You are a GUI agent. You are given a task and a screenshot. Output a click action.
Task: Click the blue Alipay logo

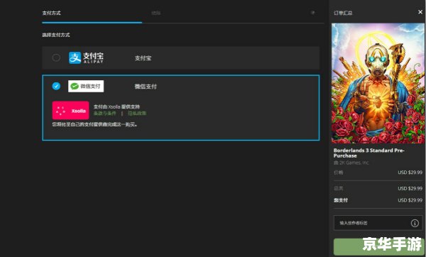coord(86,58)
